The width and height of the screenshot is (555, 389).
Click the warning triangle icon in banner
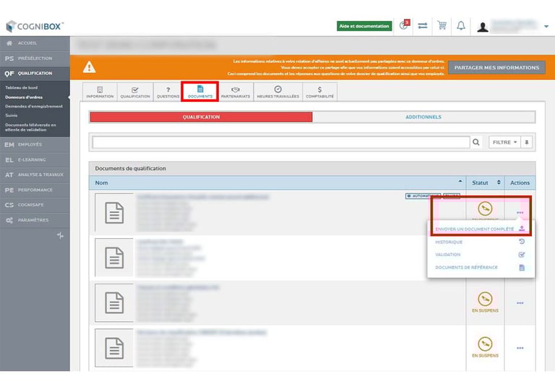click(x=89, y=67)
